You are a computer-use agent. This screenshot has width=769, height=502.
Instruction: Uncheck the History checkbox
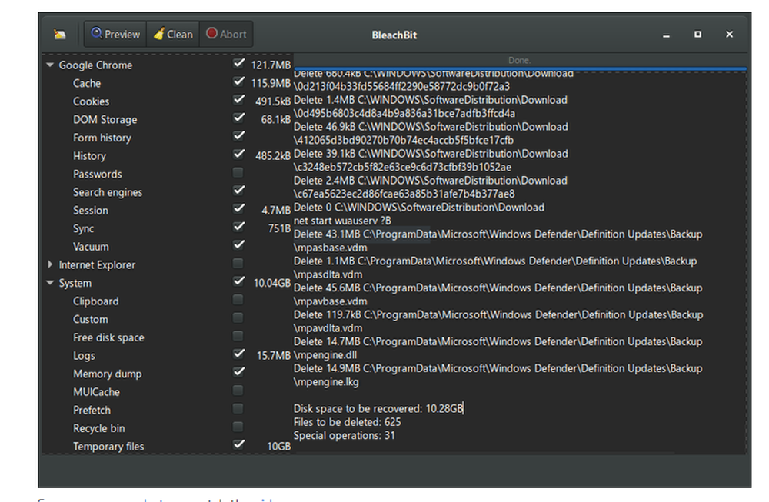pyautogui.click(x=238, y=154)
